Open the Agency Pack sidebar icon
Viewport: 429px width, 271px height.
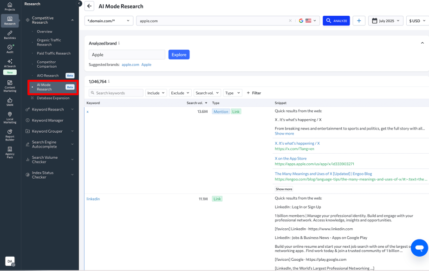tap(9, 150)
